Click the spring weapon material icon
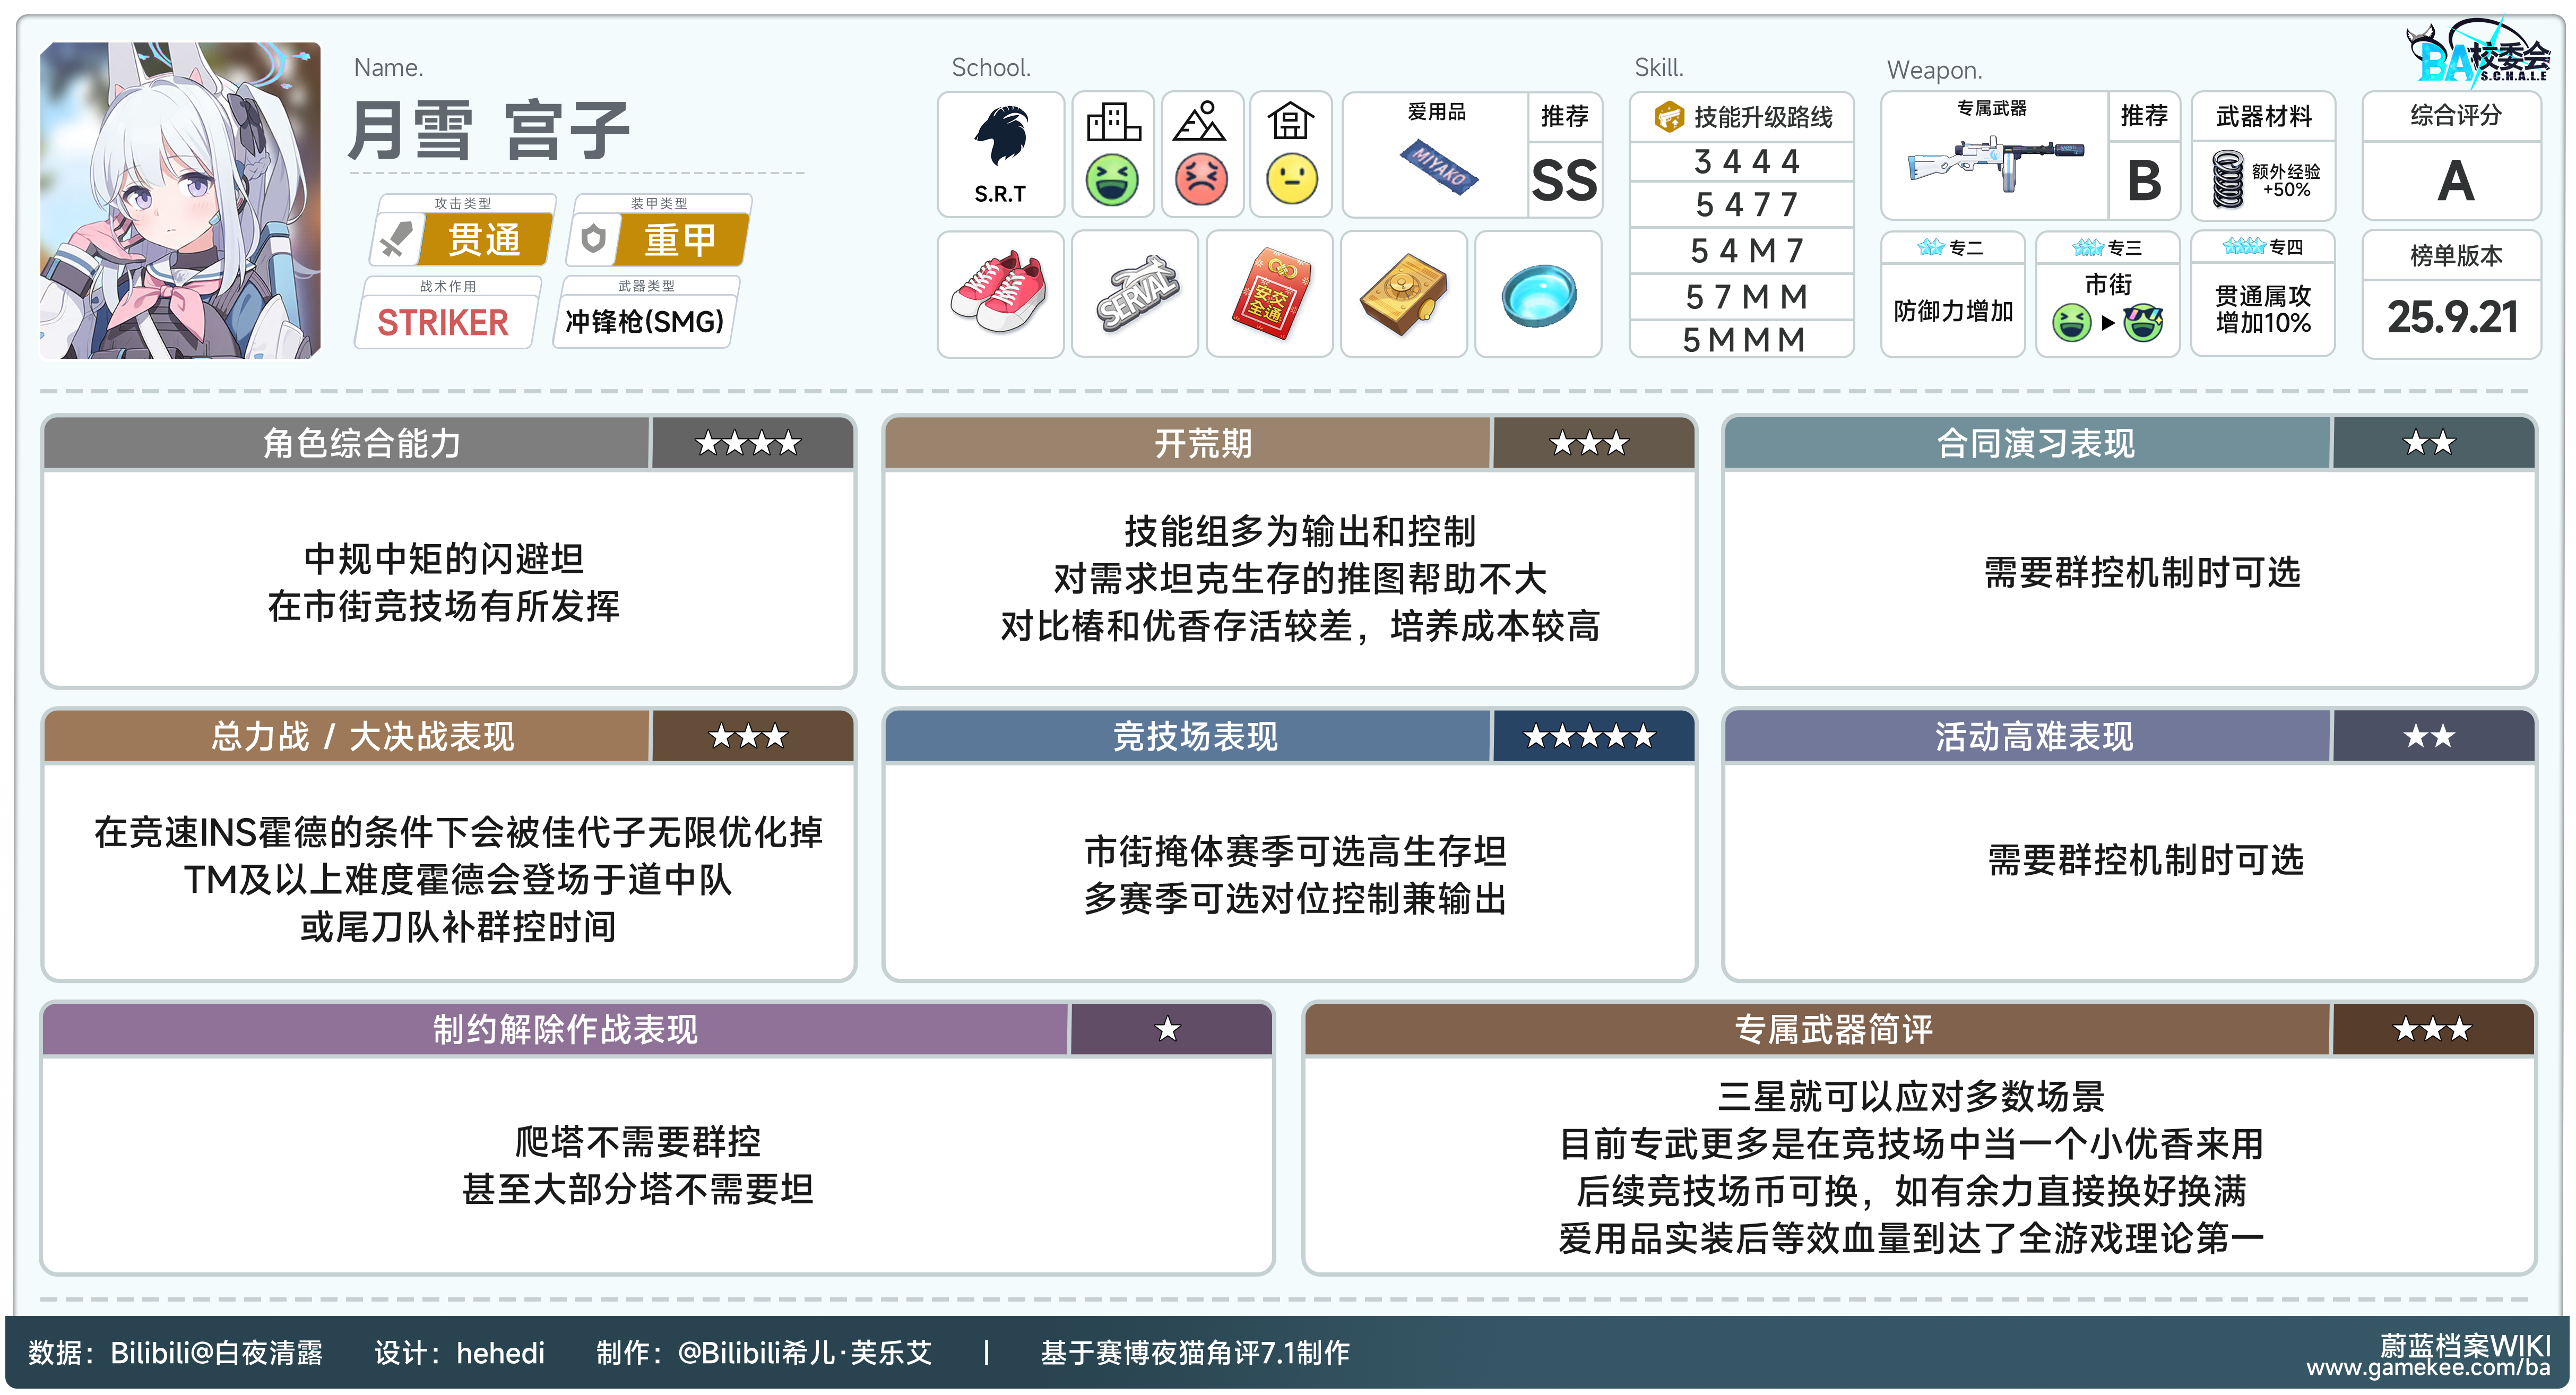 2227,178
